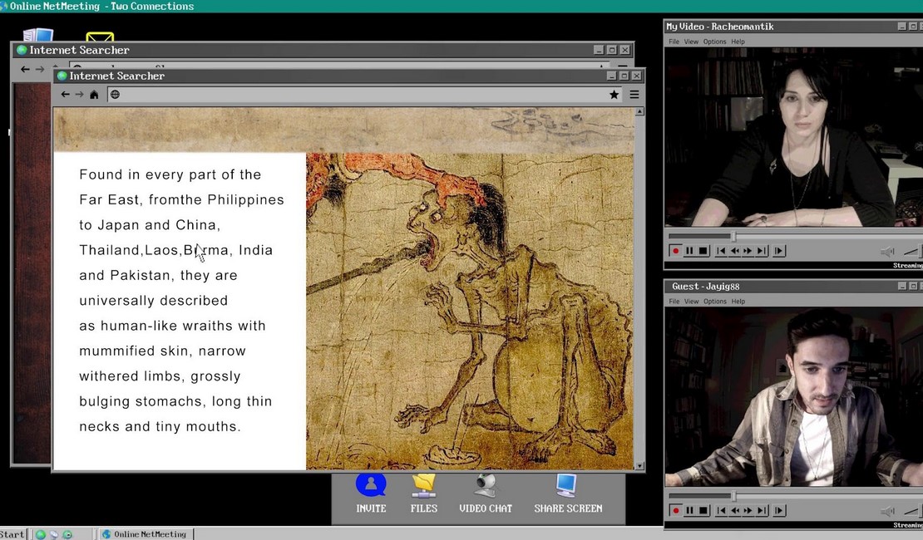
Task: Bookmark page with star icon in front browser
Action: 614,95
